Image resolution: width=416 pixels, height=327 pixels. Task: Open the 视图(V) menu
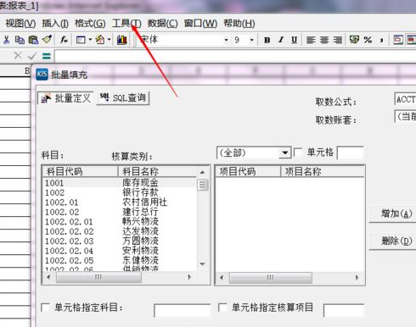20,24
